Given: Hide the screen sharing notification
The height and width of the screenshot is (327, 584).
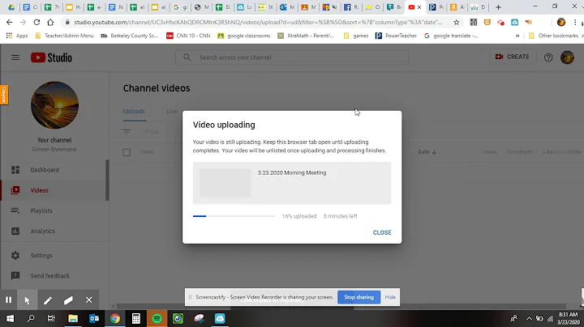Looking at the screenshot, I should click(390, 297).
